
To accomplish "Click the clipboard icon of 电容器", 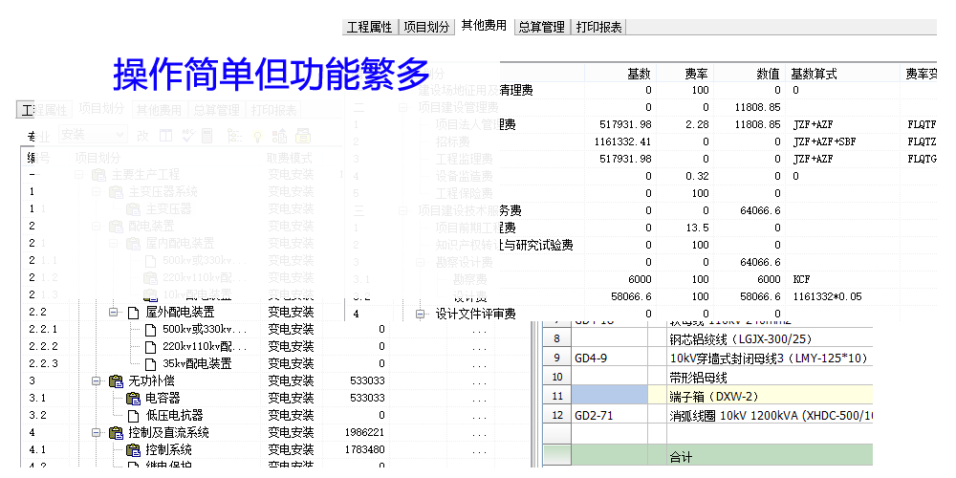I will (133, 399).
